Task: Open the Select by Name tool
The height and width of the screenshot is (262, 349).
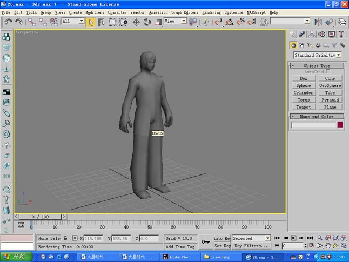Action: [x=102, y=22]
